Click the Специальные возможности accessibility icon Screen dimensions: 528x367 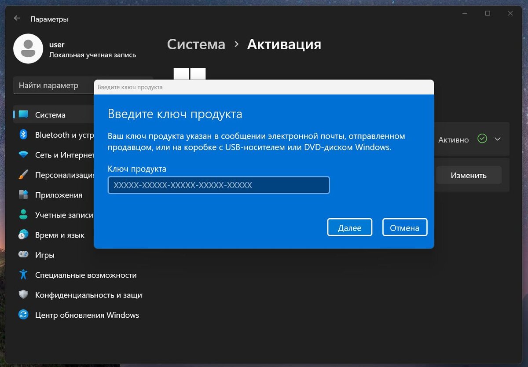[23, 275]
